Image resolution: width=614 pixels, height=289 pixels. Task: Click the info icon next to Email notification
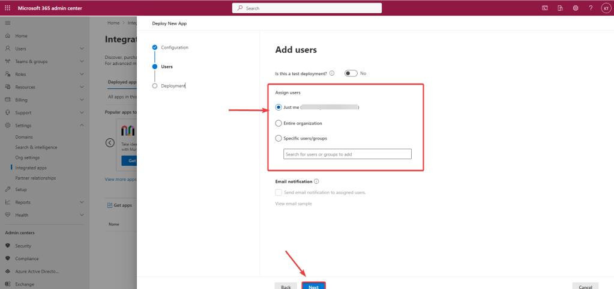316,181
